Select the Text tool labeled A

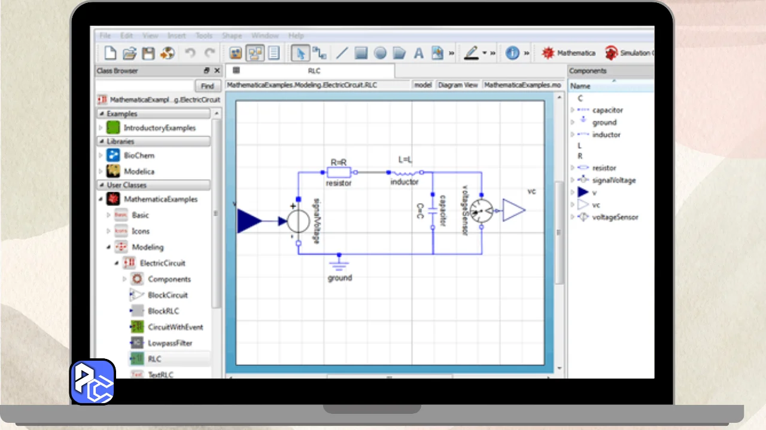(418, 53)
